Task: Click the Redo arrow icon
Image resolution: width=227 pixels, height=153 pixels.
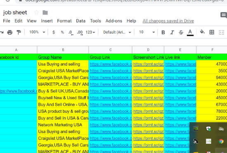Action: click(x=2, y=32)
